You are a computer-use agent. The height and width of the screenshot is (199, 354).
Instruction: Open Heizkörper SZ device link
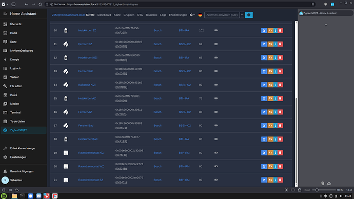click(x=87, y=30)
